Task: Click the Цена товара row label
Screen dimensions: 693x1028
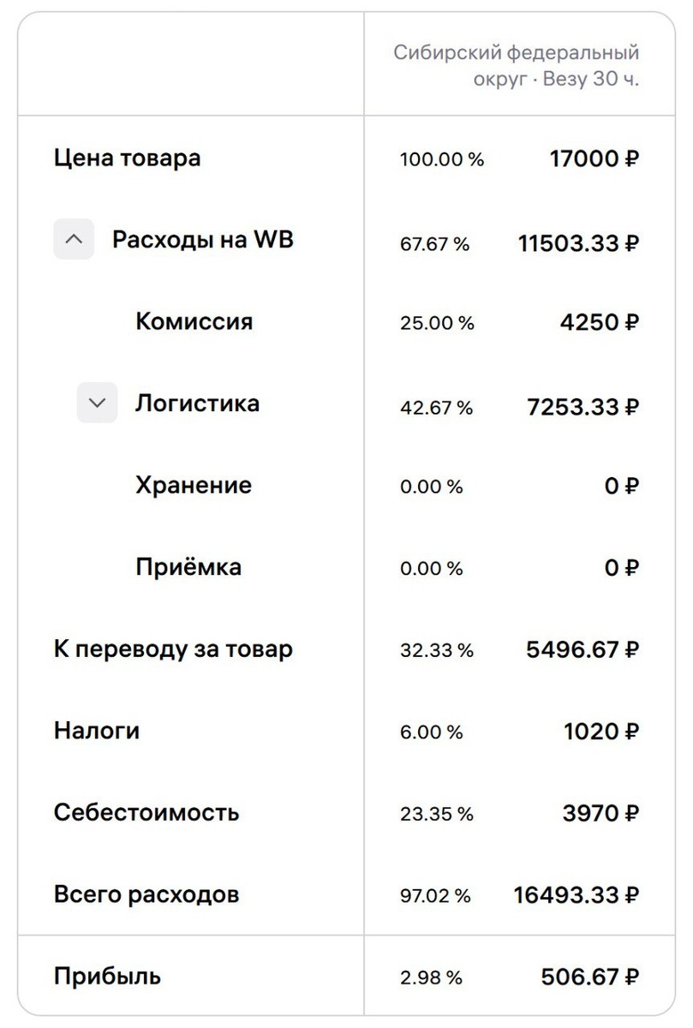Action: (x=127, y=158)
